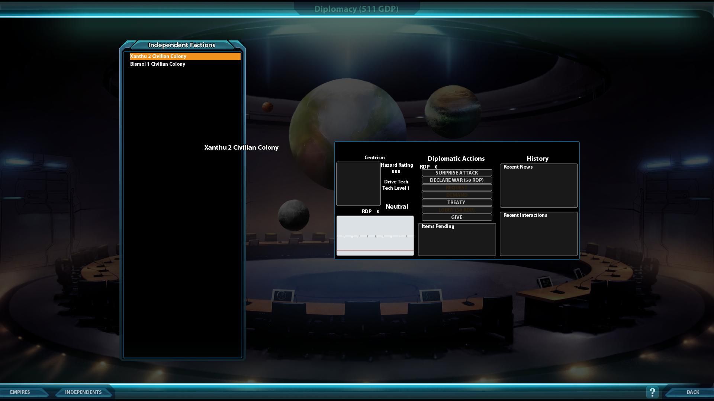Switch to the Independents tab
The image size is (714, 401).
pos(83,392)
